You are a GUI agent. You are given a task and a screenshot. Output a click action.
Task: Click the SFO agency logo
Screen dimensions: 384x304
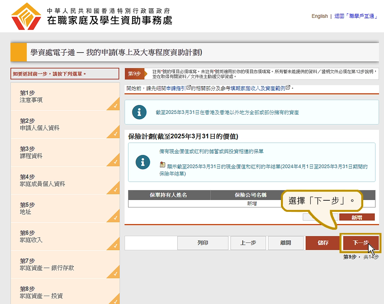click(26, 16)
